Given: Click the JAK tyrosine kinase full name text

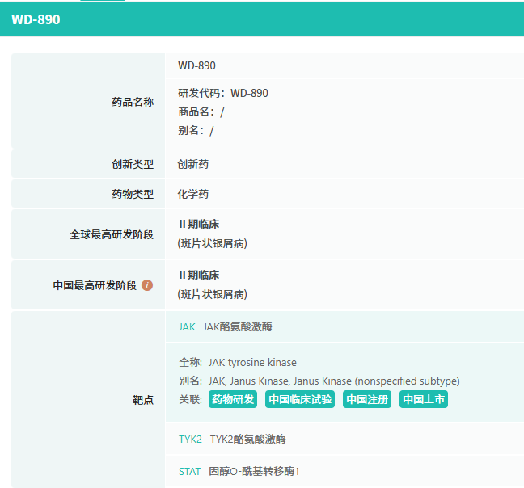Looking at the screenshot, I should point(251,363).
